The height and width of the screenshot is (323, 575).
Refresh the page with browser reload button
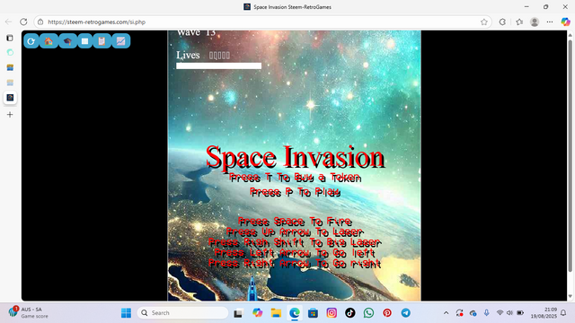(x=23, y=22)
